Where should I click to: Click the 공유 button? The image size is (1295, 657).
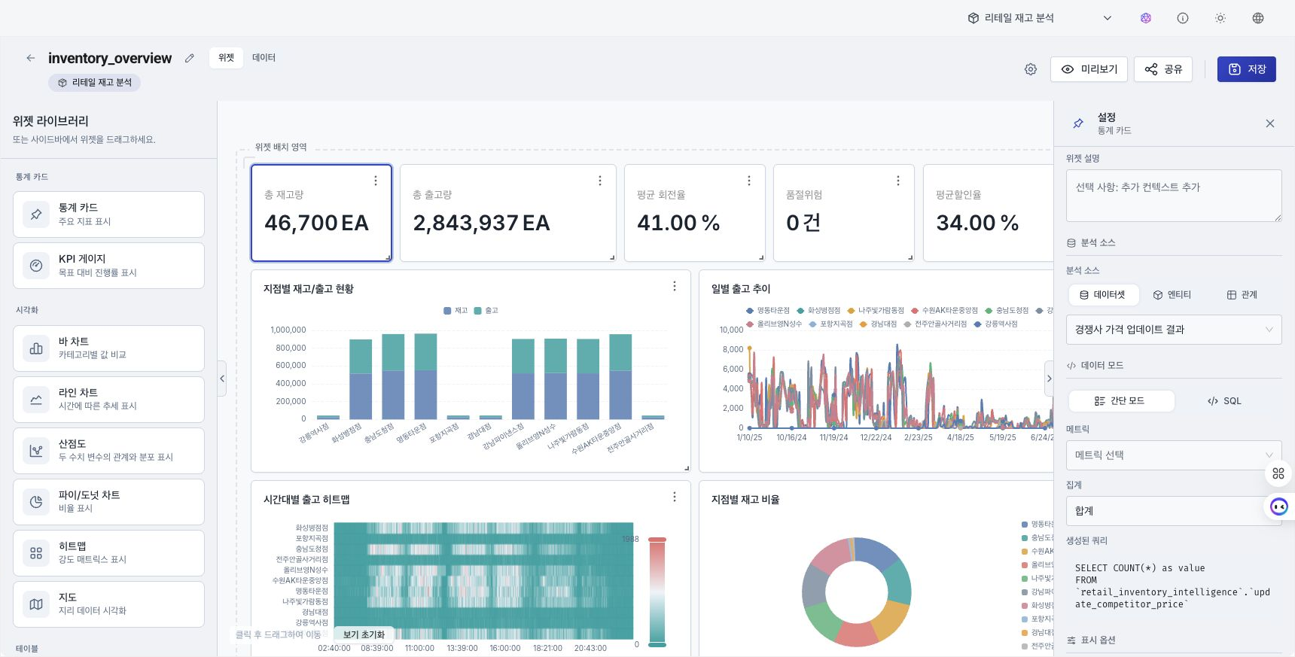point(1163,69)
